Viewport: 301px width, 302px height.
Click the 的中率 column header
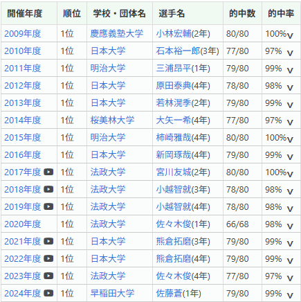tap(281, 13)
